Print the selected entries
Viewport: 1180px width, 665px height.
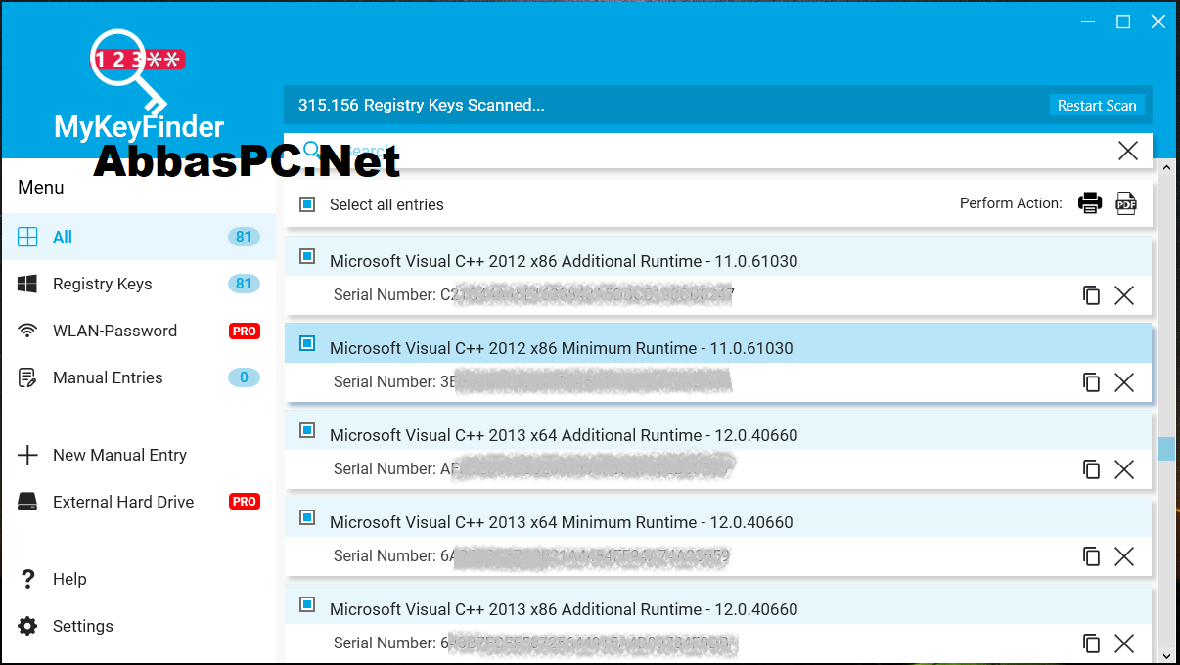1089,203
